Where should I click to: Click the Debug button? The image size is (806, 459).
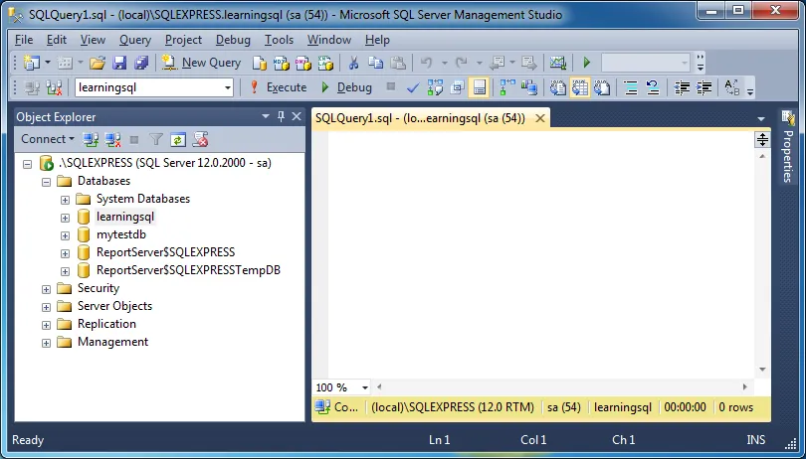[346, 87]
